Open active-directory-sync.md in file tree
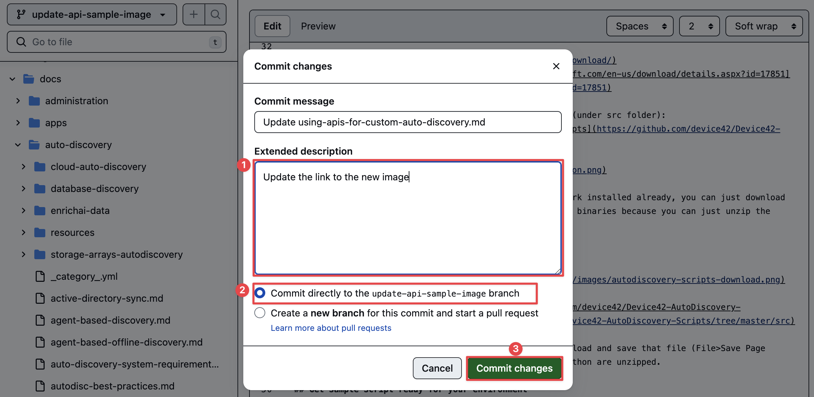The height and width of the screenshot is (397, 814). pyautogui.click(x=107, y=298)
